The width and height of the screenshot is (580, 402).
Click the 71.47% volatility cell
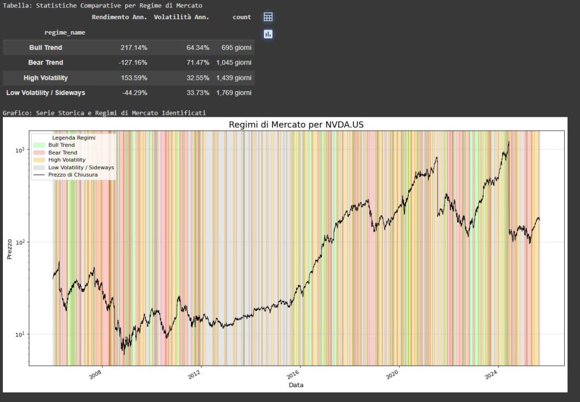(x=198, y=62)
